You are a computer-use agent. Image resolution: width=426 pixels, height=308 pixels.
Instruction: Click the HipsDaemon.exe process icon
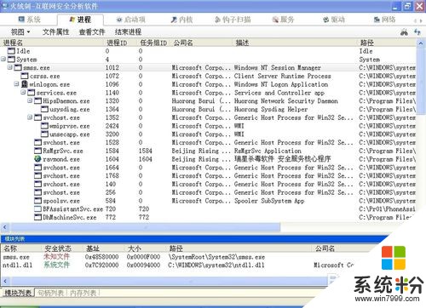[37, 101]
